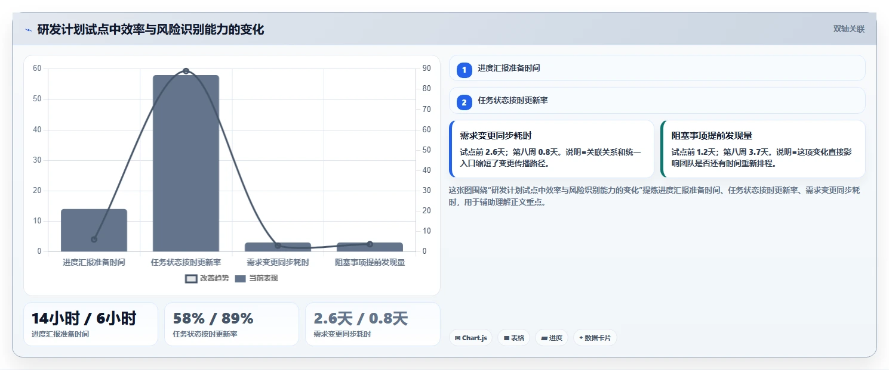Click the 进度 tag chip

[x=552, y=338]
